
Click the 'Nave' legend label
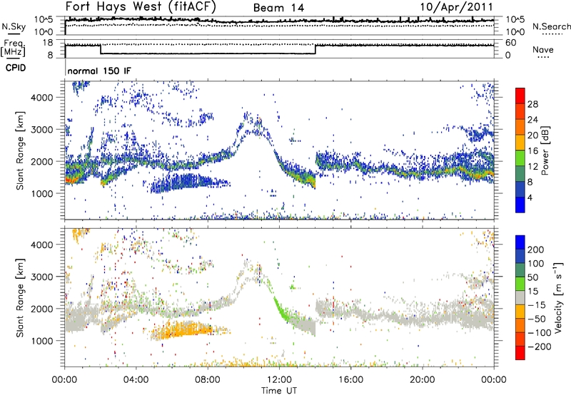542,50
